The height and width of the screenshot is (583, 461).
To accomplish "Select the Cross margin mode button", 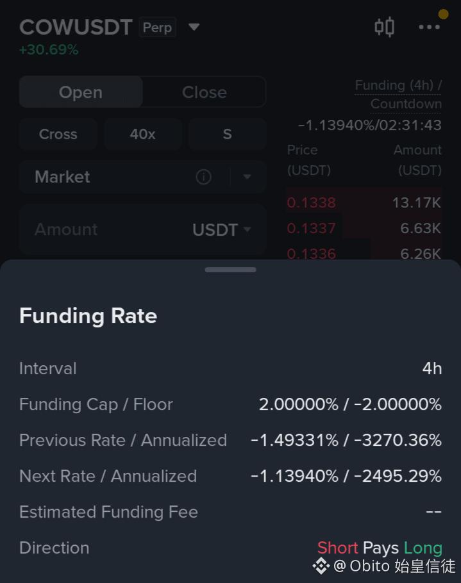I will pyautogui.click(x=58, y=134).
